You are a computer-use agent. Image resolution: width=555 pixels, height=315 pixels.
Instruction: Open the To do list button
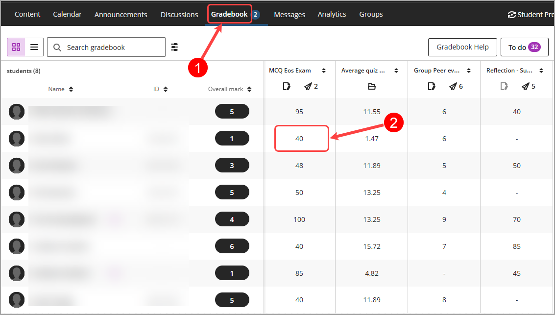[524, 47]
